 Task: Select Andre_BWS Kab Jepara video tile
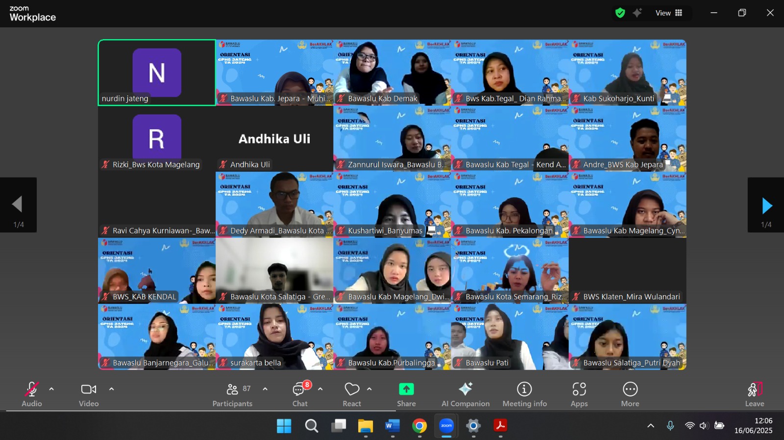point(628,139)
